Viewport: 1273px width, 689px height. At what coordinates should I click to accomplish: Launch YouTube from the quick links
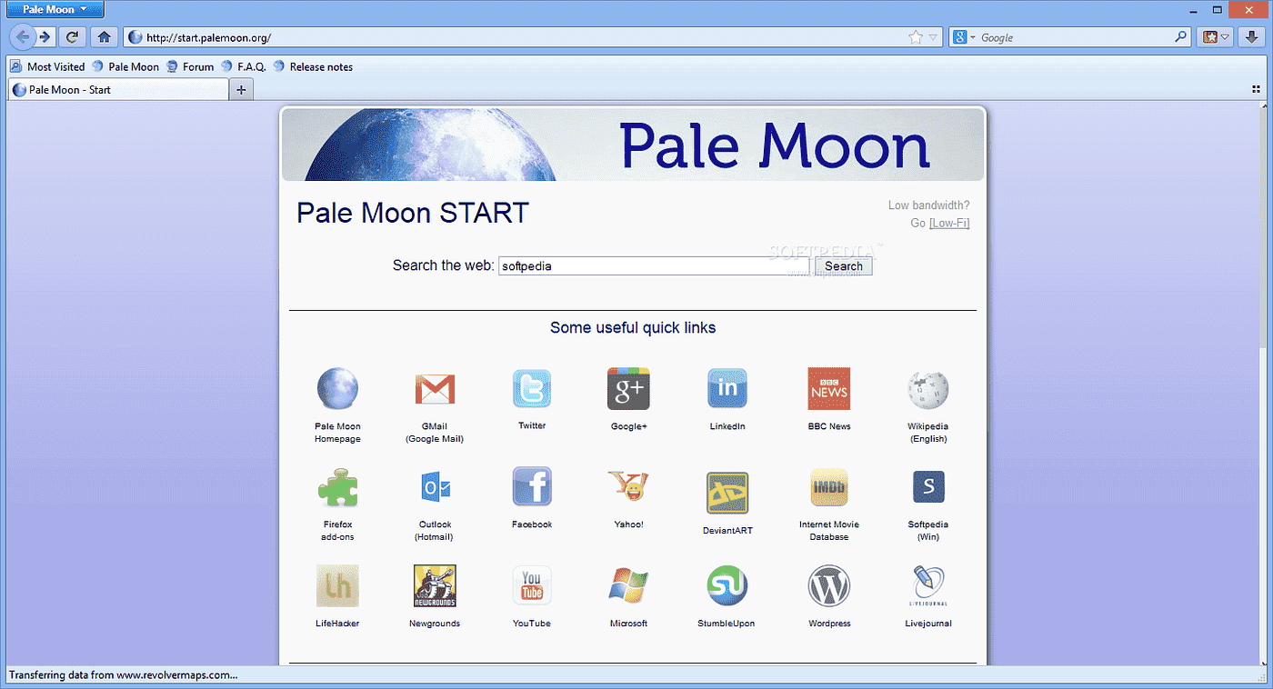531,585
